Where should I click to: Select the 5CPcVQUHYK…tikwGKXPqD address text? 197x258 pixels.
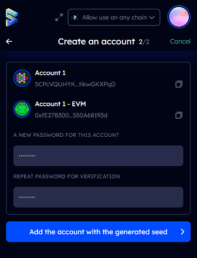[75, 84]
